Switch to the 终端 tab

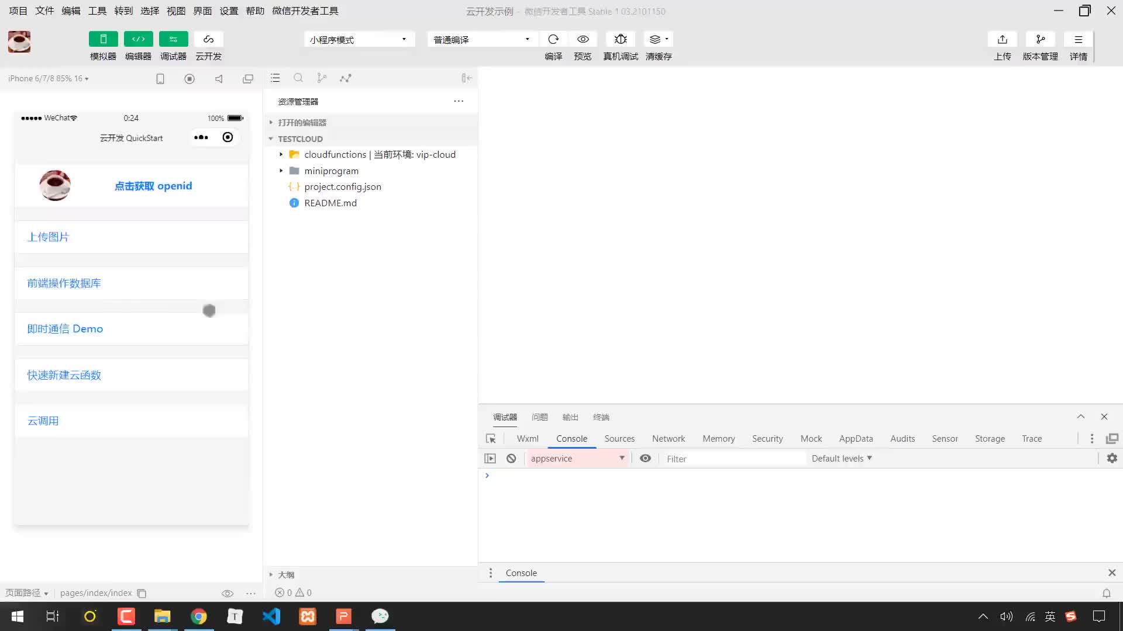(x=601, y=417)
